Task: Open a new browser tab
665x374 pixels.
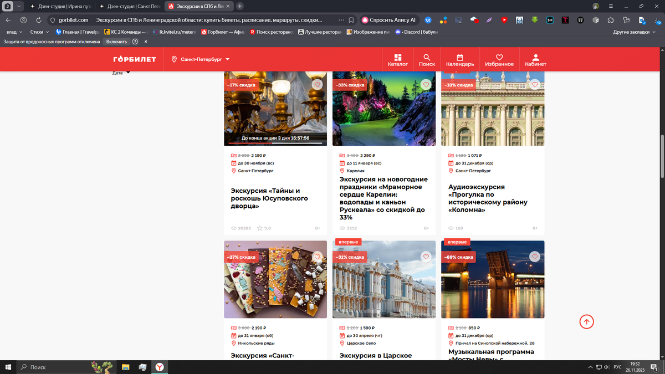Action: click(x=239, y=6)
